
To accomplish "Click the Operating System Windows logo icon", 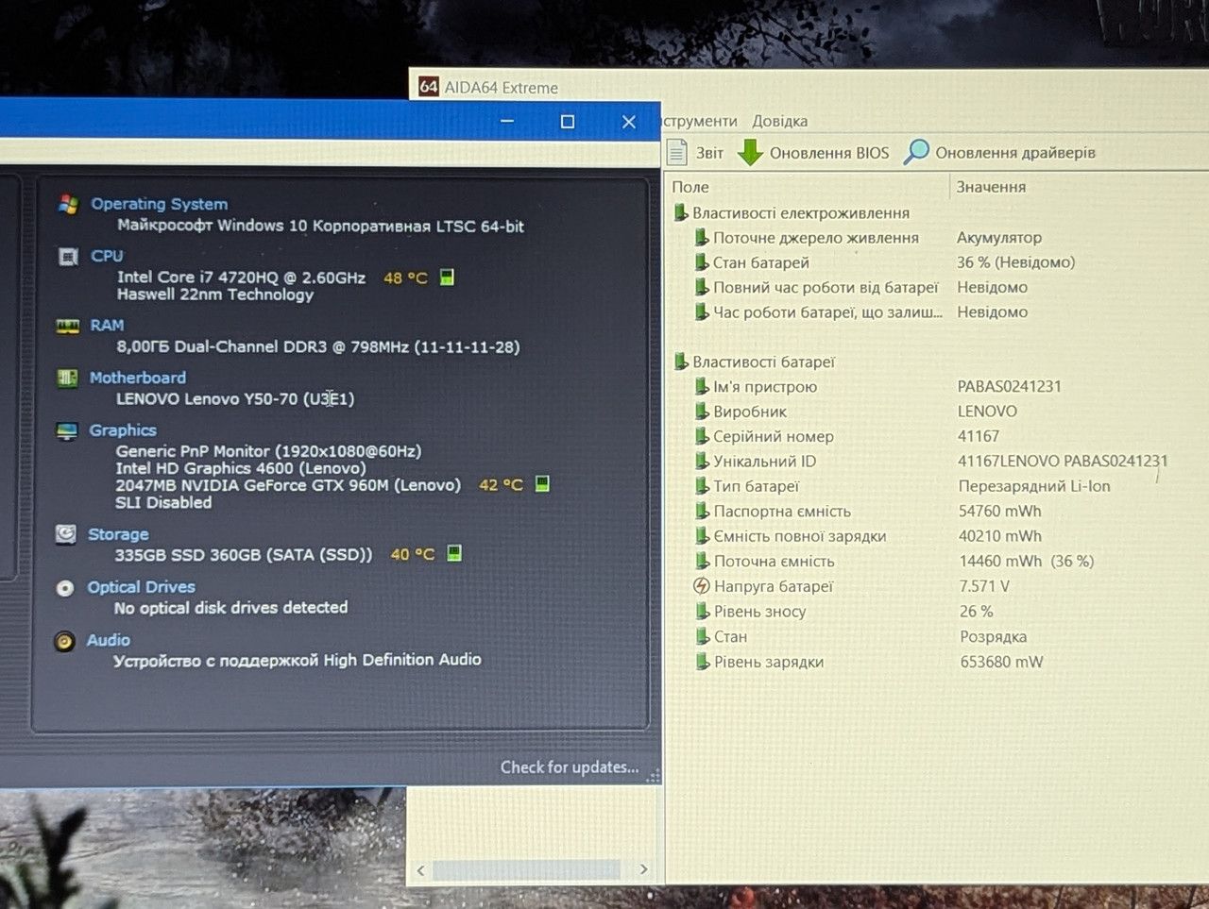I will tap(68, 204).
